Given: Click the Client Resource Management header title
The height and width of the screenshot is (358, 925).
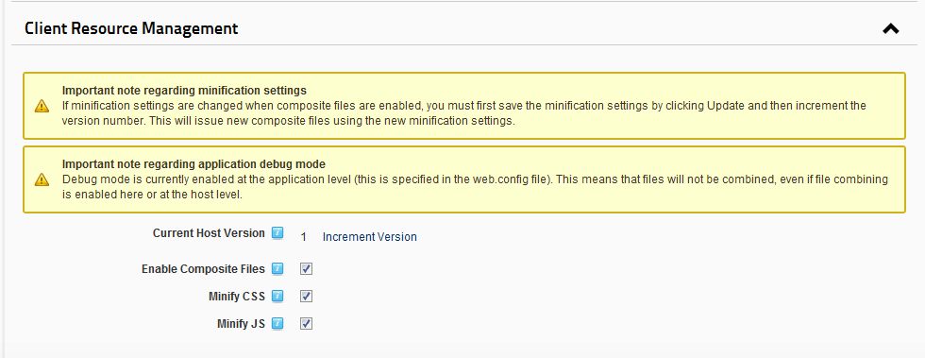Looking at the screenshot, I should (131, 28).
